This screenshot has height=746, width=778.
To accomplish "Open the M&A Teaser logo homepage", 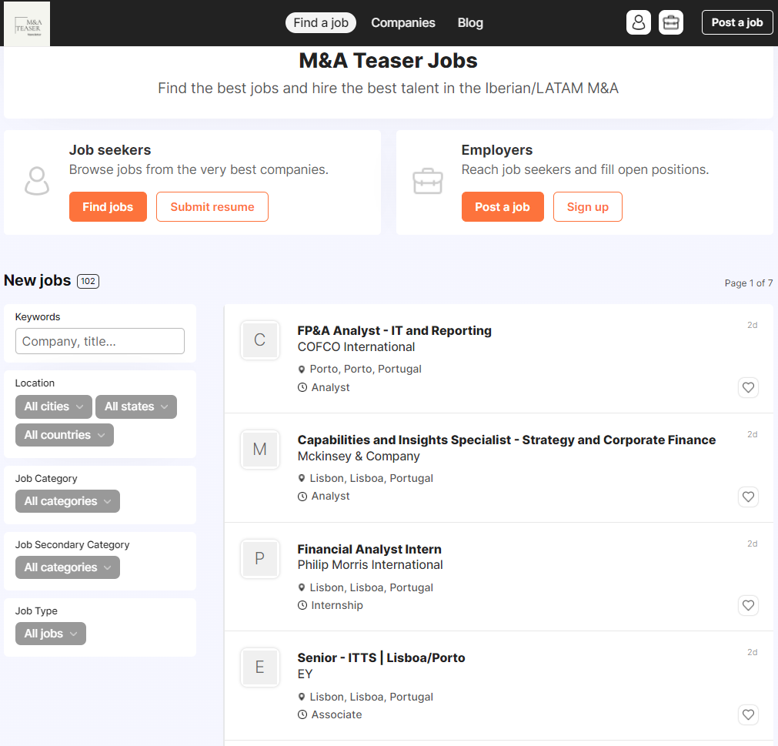I will tap(27, 24).
